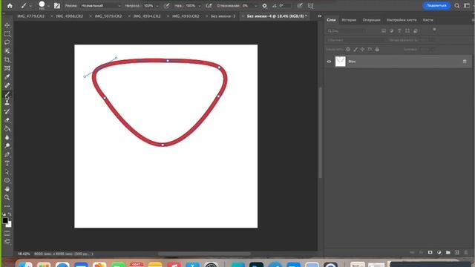Click the foreground color swatch

coord(5,221)
